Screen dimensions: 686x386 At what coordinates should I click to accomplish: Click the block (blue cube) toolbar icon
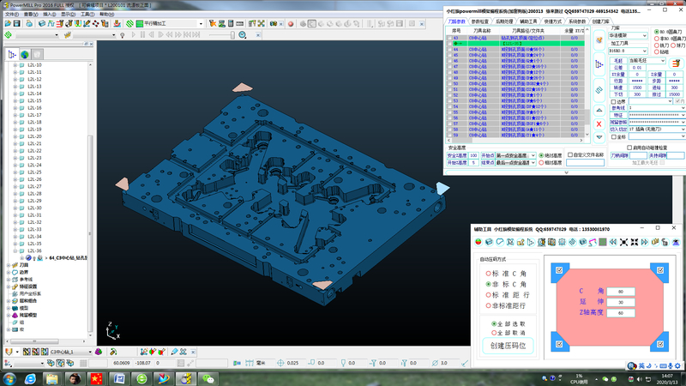point(42,24)
